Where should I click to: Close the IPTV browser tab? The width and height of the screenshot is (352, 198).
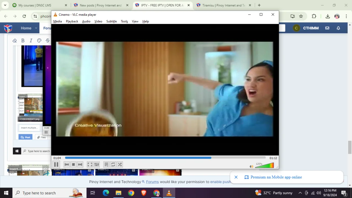point(189,5)
